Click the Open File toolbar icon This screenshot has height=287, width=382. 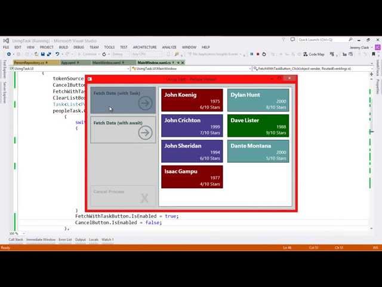[x=36, y=54]
